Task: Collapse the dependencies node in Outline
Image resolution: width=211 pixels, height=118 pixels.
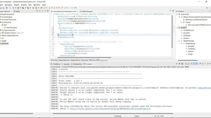Action: coord(179,41)
